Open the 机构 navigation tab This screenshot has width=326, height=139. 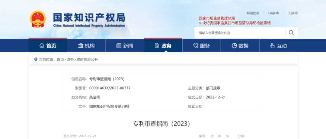coord(86,46)
